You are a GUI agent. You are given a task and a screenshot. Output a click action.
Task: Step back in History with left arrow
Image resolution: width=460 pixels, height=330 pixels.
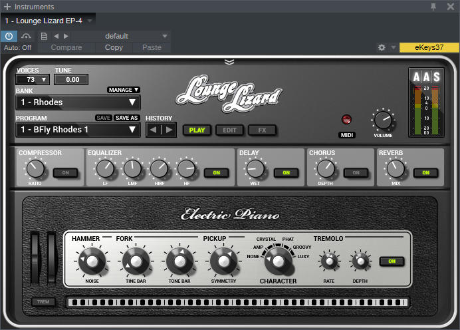click(x=153, y=130)
